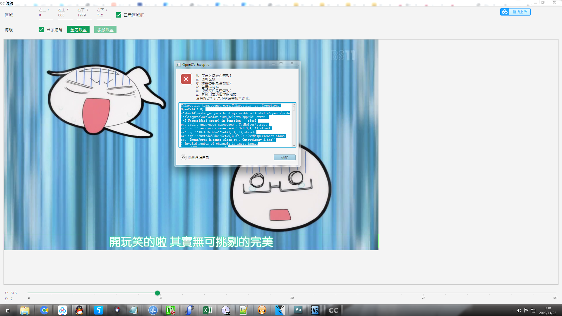Toggle the 显示滤镜 checkbox
The image size is (562, 316).
(41, 30)
